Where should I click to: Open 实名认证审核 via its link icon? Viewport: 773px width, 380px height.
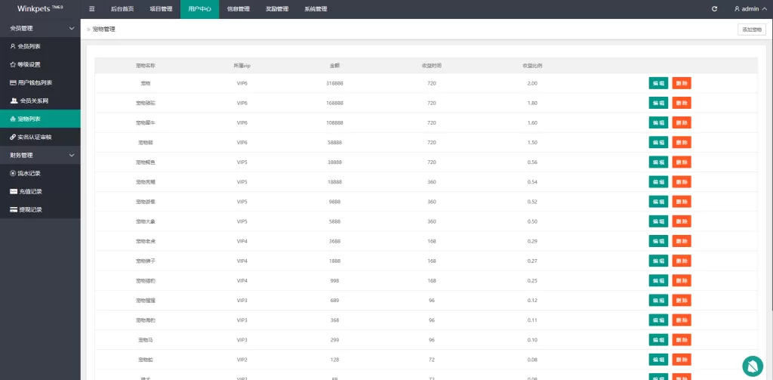tap(13, 137)
